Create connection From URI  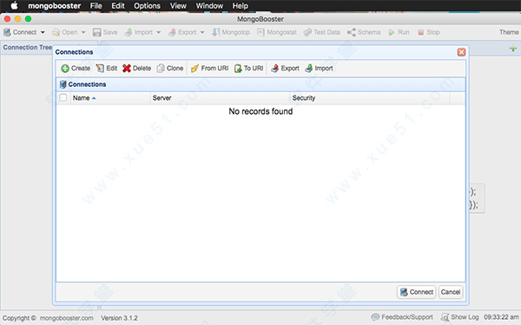point(209,68)
